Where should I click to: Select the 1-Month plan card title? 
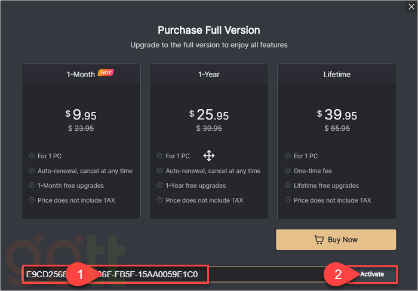(x=81, y=75)
